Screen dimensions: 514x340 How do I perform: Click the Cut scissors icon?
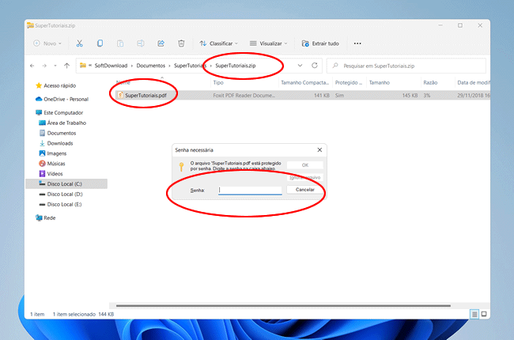(80, 43)
